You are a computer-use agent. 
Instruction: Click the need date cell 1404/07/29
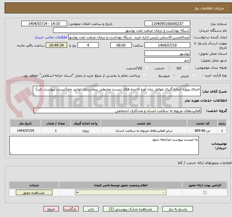pyautogui.click(x=25, y=131)
